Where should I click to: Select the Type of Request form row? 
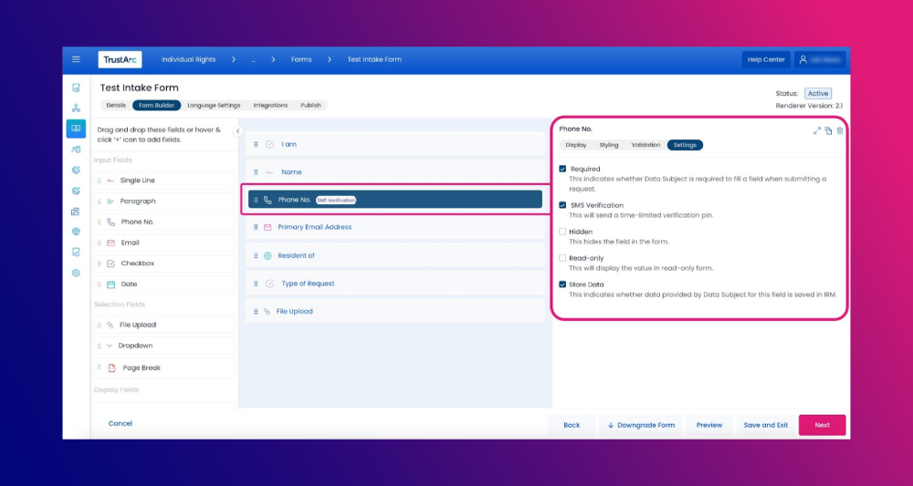(395, 284)
